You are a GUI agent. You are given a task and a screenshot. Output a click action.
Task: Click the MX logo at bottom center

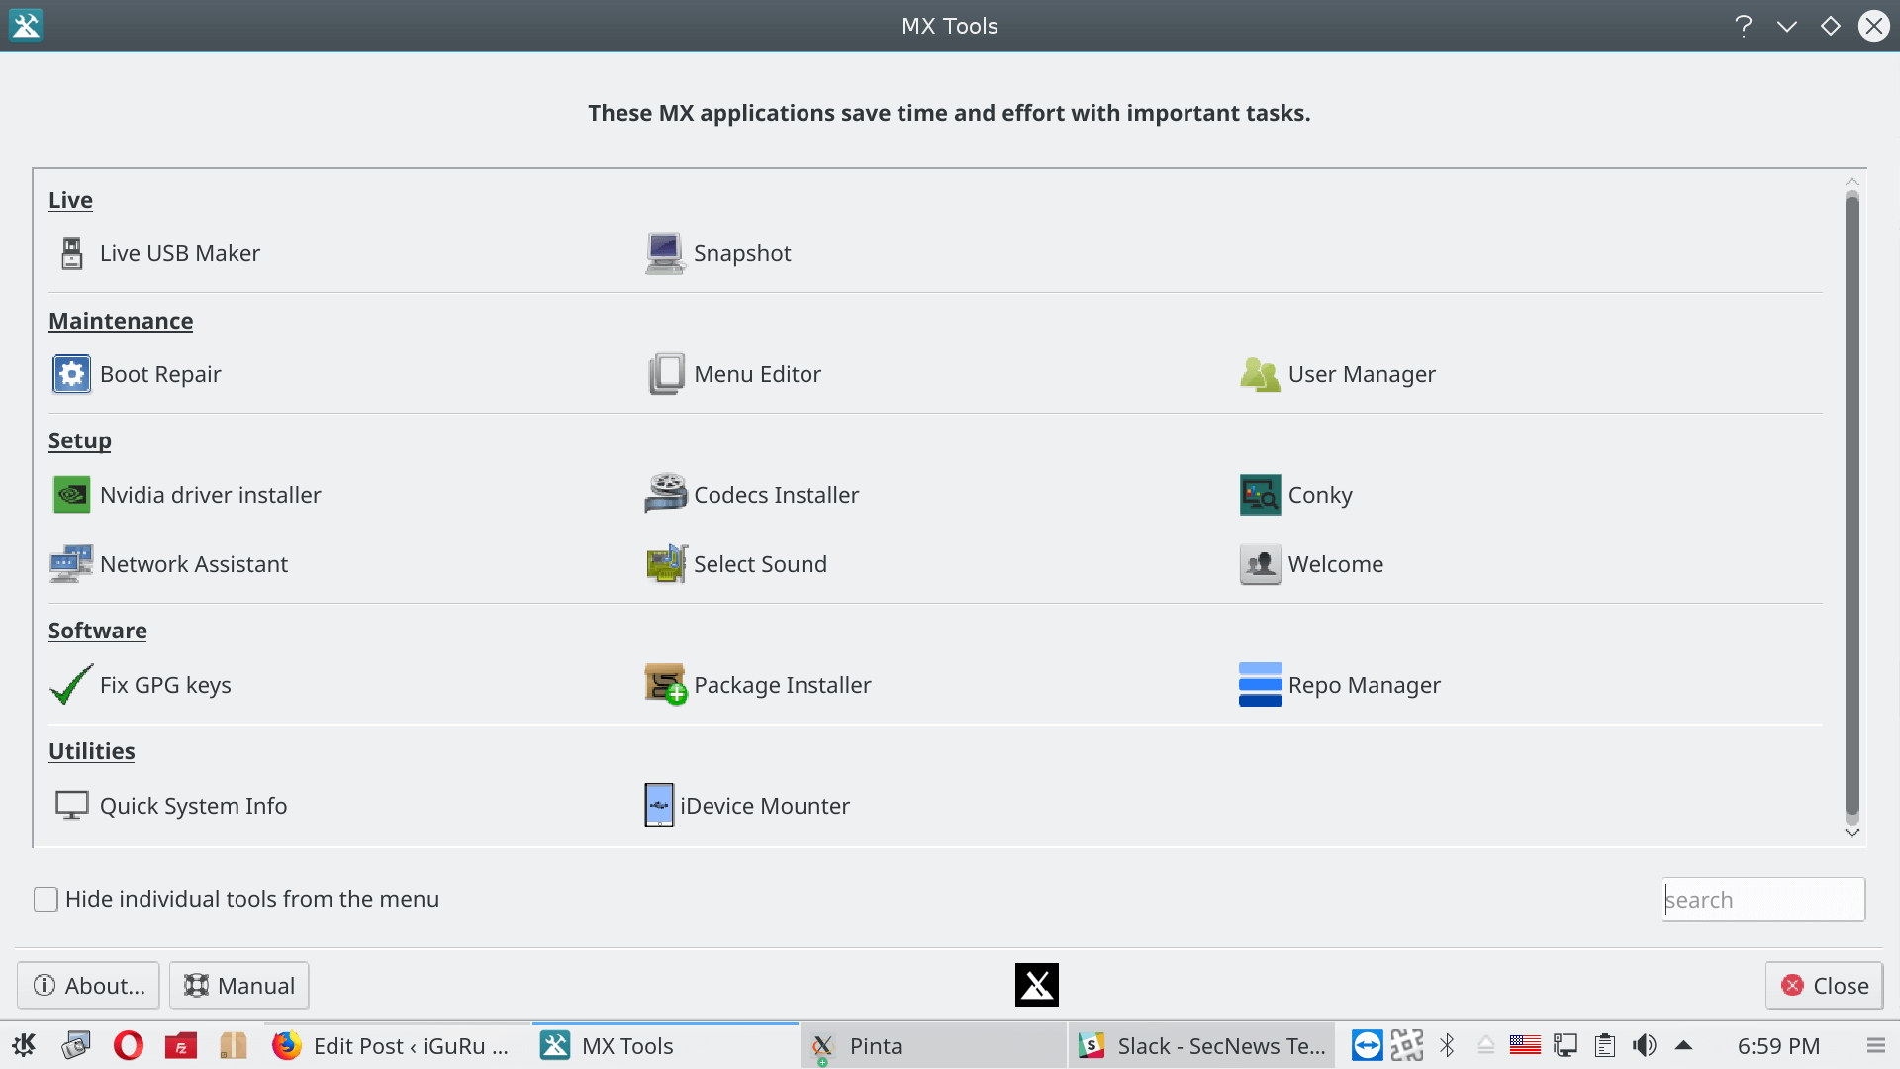[1037, 985]
